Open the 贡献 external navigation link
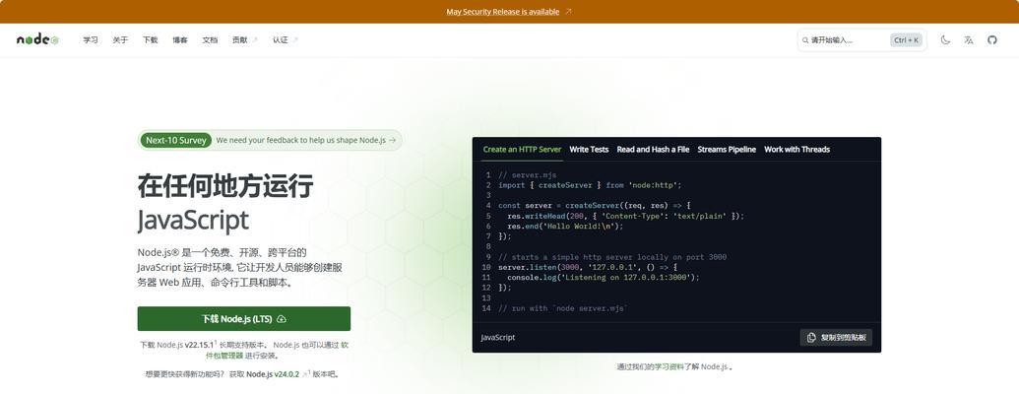1019x394 pixels. (244, 40)
